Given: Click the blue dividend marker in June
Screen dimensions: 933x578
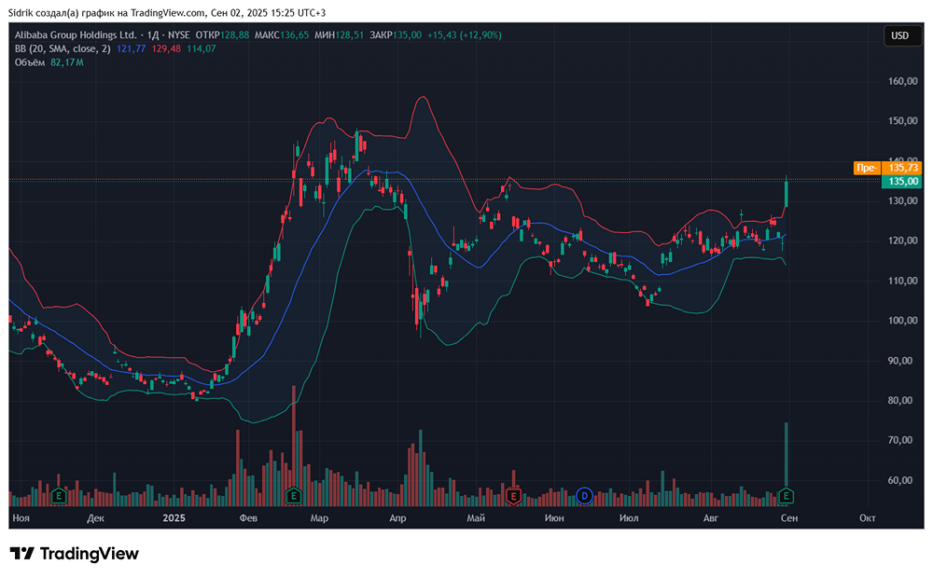Looking at the screenshot, I should [585, 494].
